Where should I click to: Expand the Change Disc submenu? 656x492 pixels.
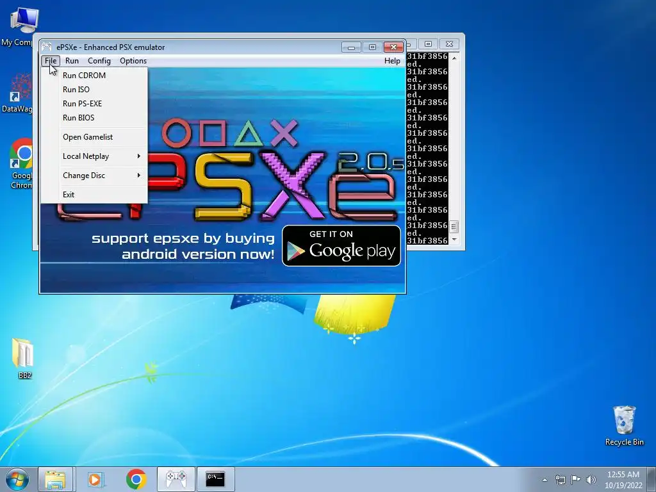[x=94, y=176]
